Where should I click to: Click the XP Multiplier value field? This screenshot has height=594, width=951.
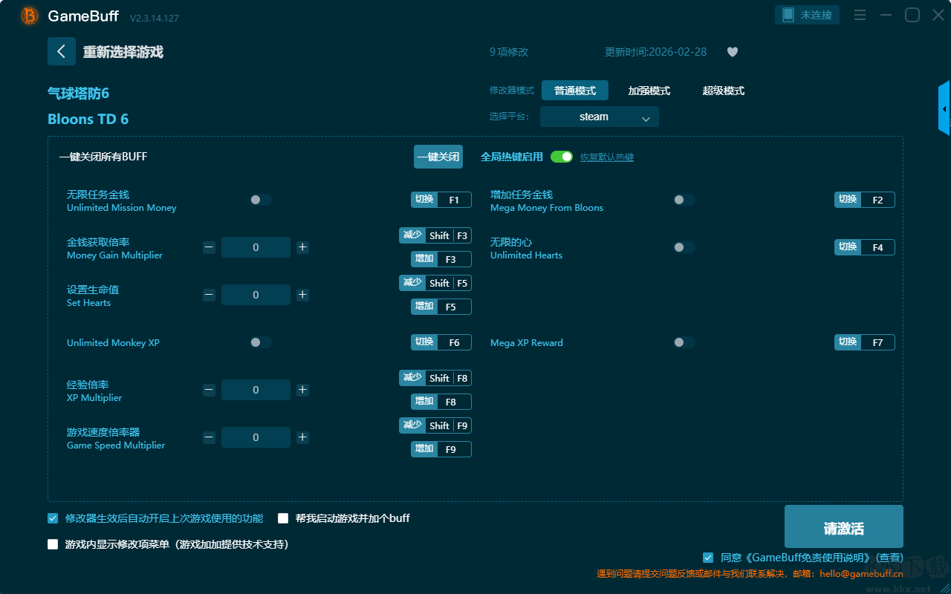click(x=256, y=390)
